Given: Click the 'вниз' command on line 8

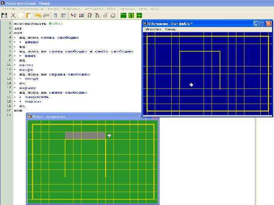Looking at the screenshot, I should 30,56.
